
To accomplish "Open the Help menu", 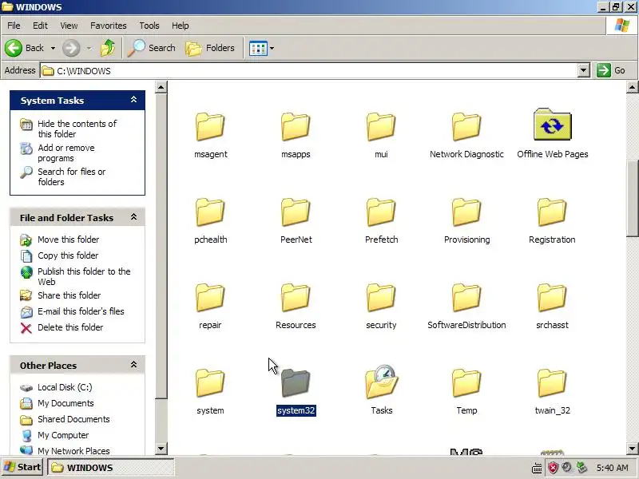I will [x=181, y=26].
